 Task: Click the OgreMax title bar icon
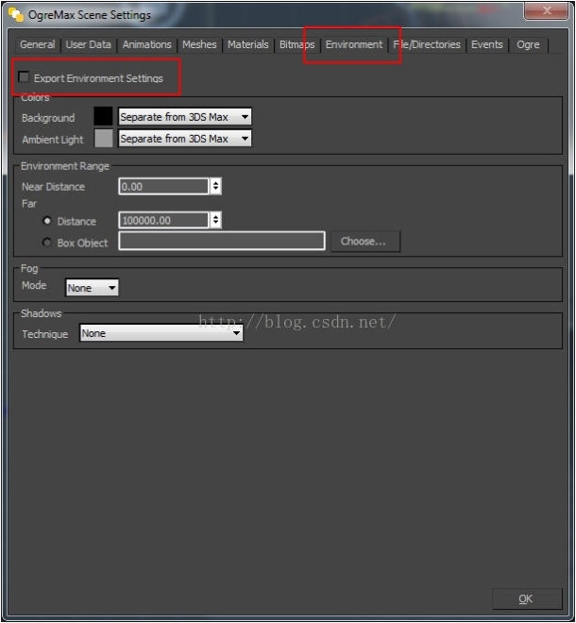point(16,15)
